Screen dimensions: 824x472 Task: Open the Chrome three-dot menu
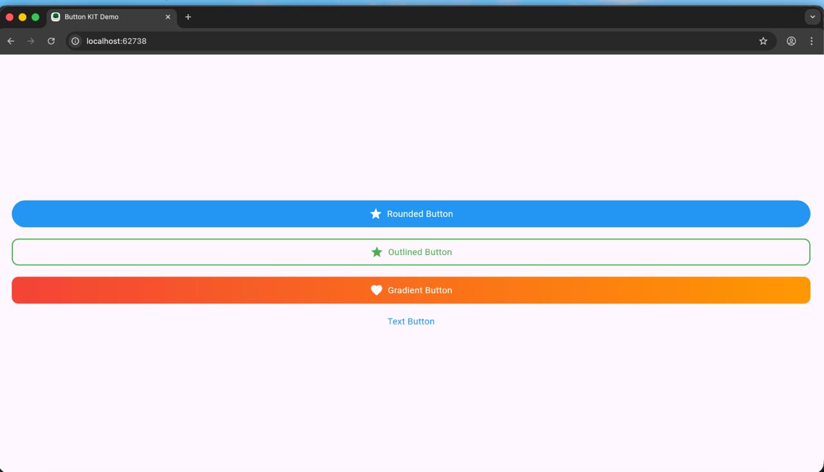point(811,41)
